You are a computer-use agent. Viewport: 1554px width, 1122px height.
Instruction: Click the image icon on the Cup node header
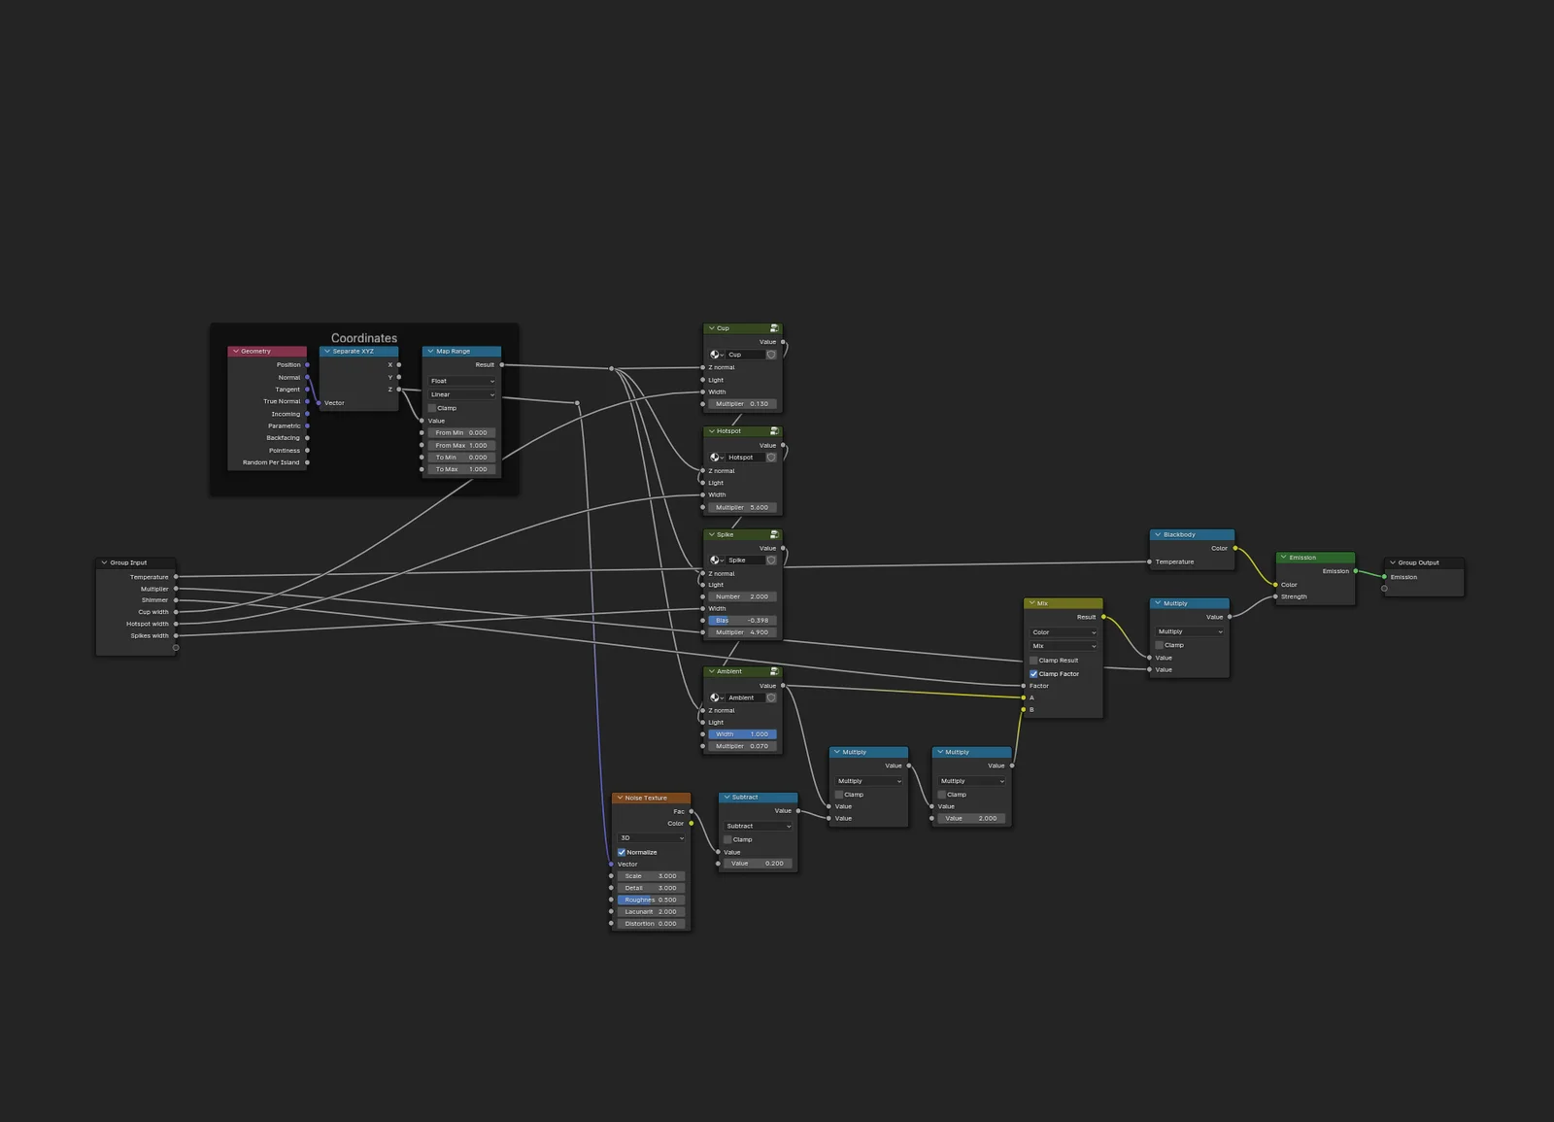(x=773, y=328)
